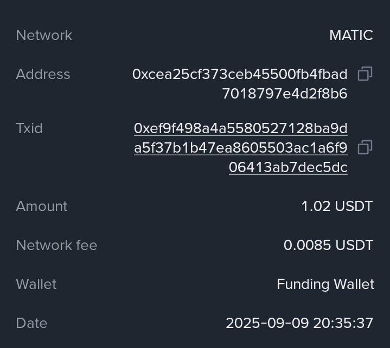Click the Wallet label
The height and width of the screenshot is (348, 390).
36,284
